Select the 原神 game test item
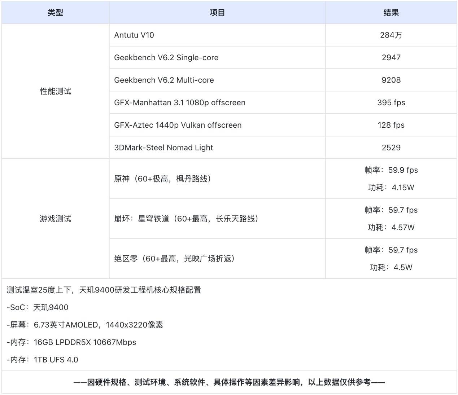This screenshot has width=458, height=395. click(162, 179)
